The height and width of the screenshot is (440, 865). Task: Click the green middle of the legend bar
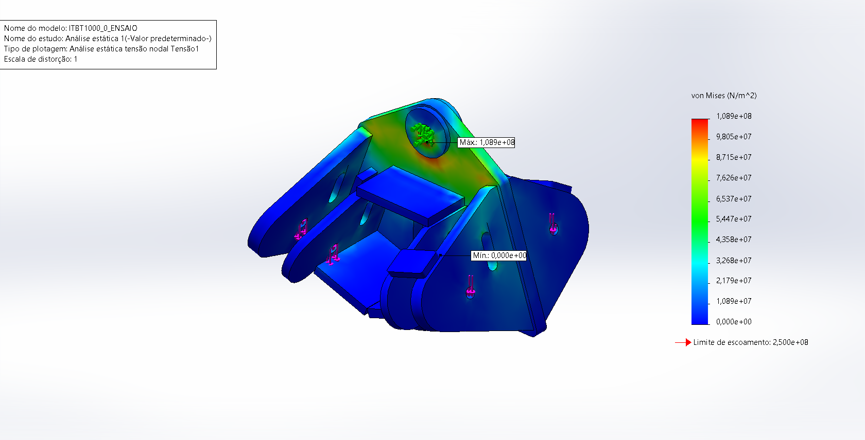[700, 216]
